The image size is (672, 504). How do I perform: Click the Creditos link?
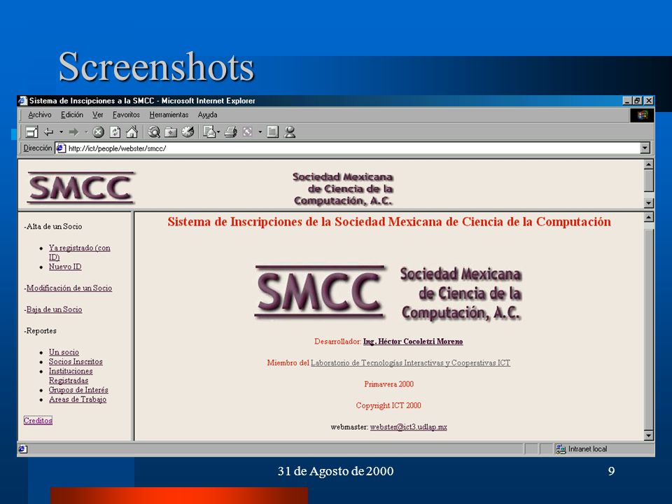pyautogui.click(x=38, y=421)
